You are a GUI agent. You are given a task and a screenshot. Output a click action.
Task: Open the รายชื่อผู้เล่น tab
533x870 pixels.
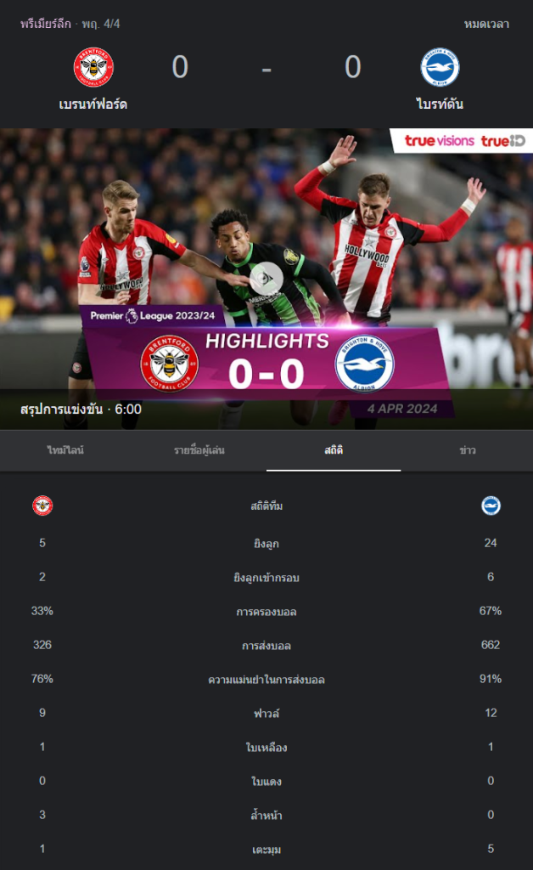199,450
